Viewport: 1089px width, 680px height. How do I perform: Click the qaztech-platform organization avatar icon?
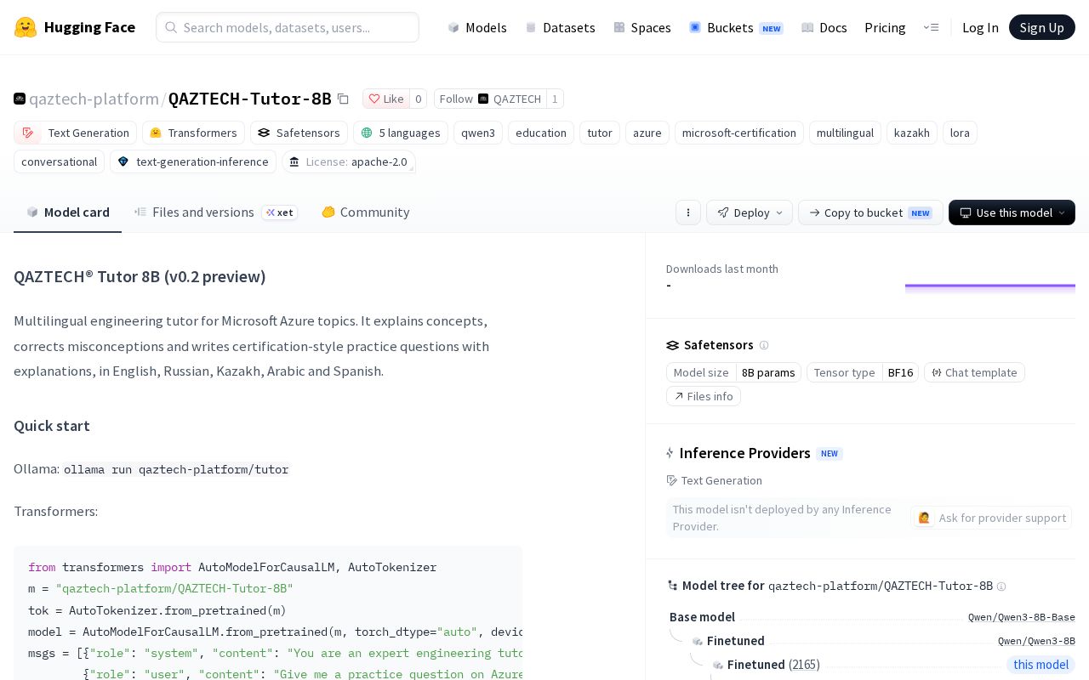click(x=20, y=99)
